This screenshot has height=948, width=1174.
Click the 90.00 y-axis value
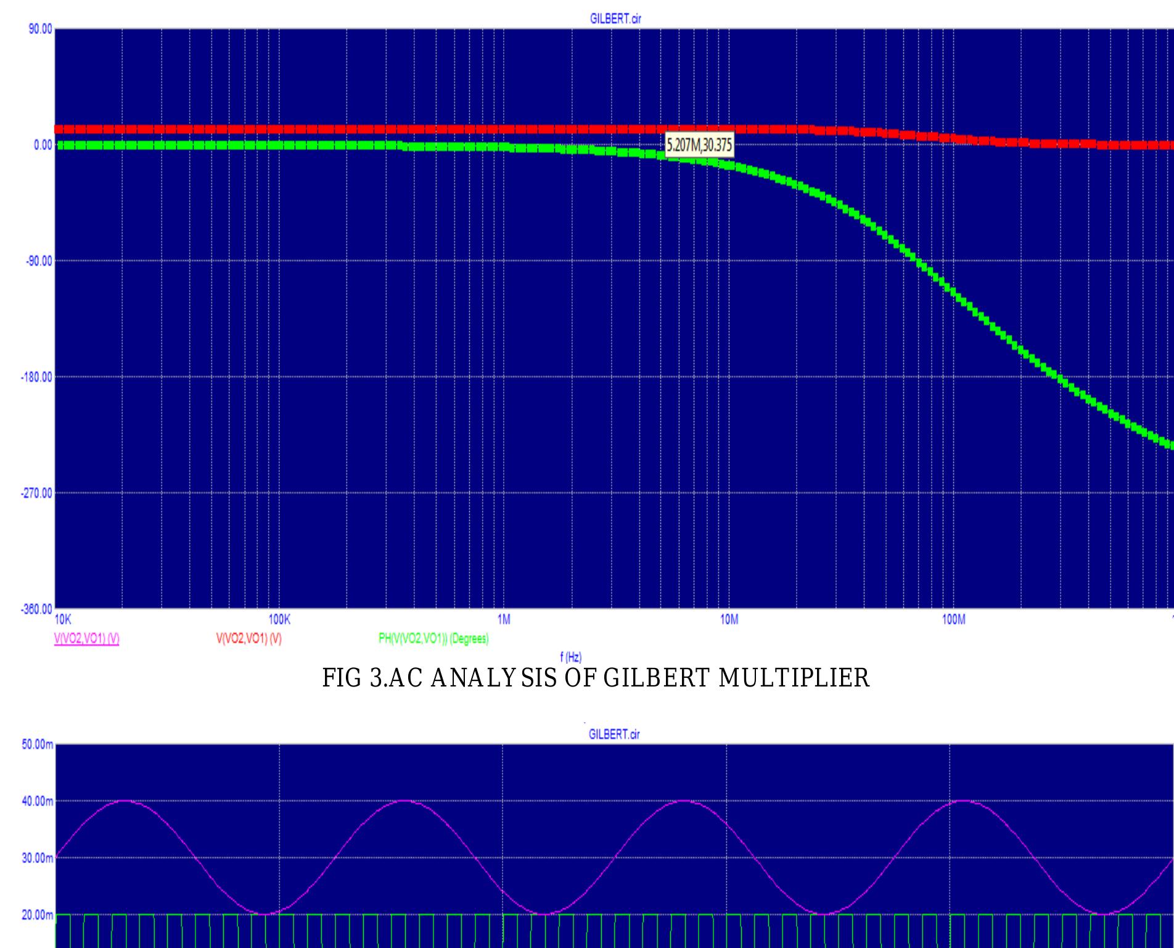click(41, 29)
